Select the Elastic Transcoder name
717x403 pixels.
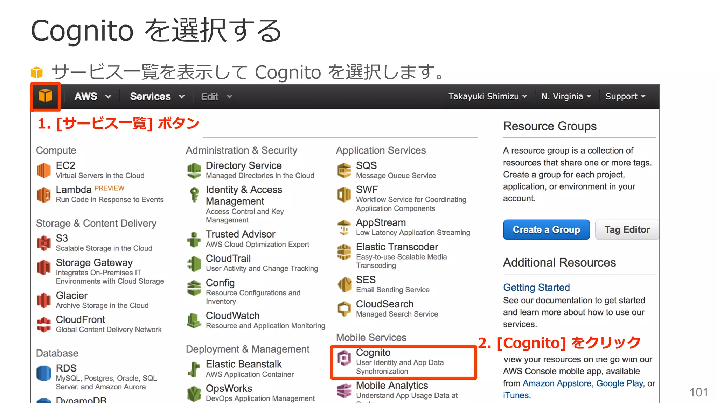pos(397,247)
